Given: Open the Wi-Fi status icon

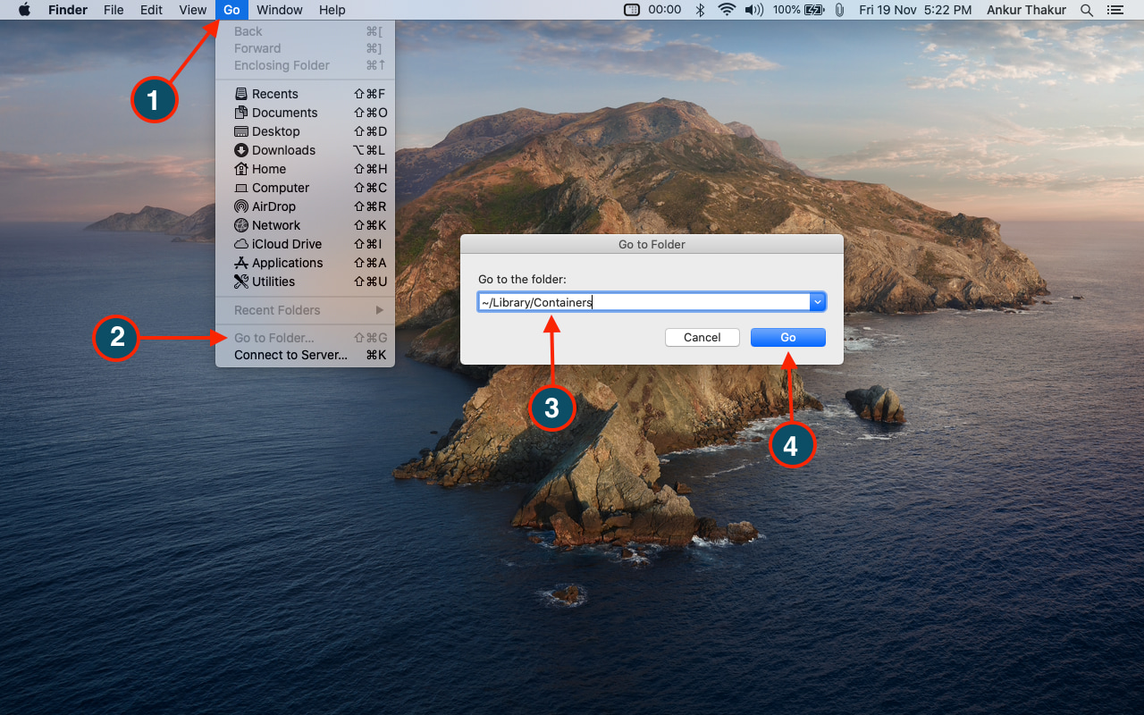Looking at the screenshot, I should pos(727,10).
